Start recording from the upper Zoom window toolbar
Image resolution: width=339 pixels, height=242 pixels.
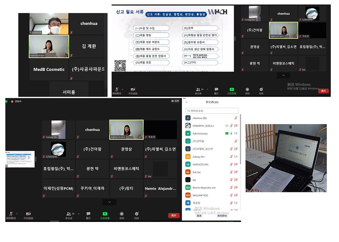[x=247, y=91]
